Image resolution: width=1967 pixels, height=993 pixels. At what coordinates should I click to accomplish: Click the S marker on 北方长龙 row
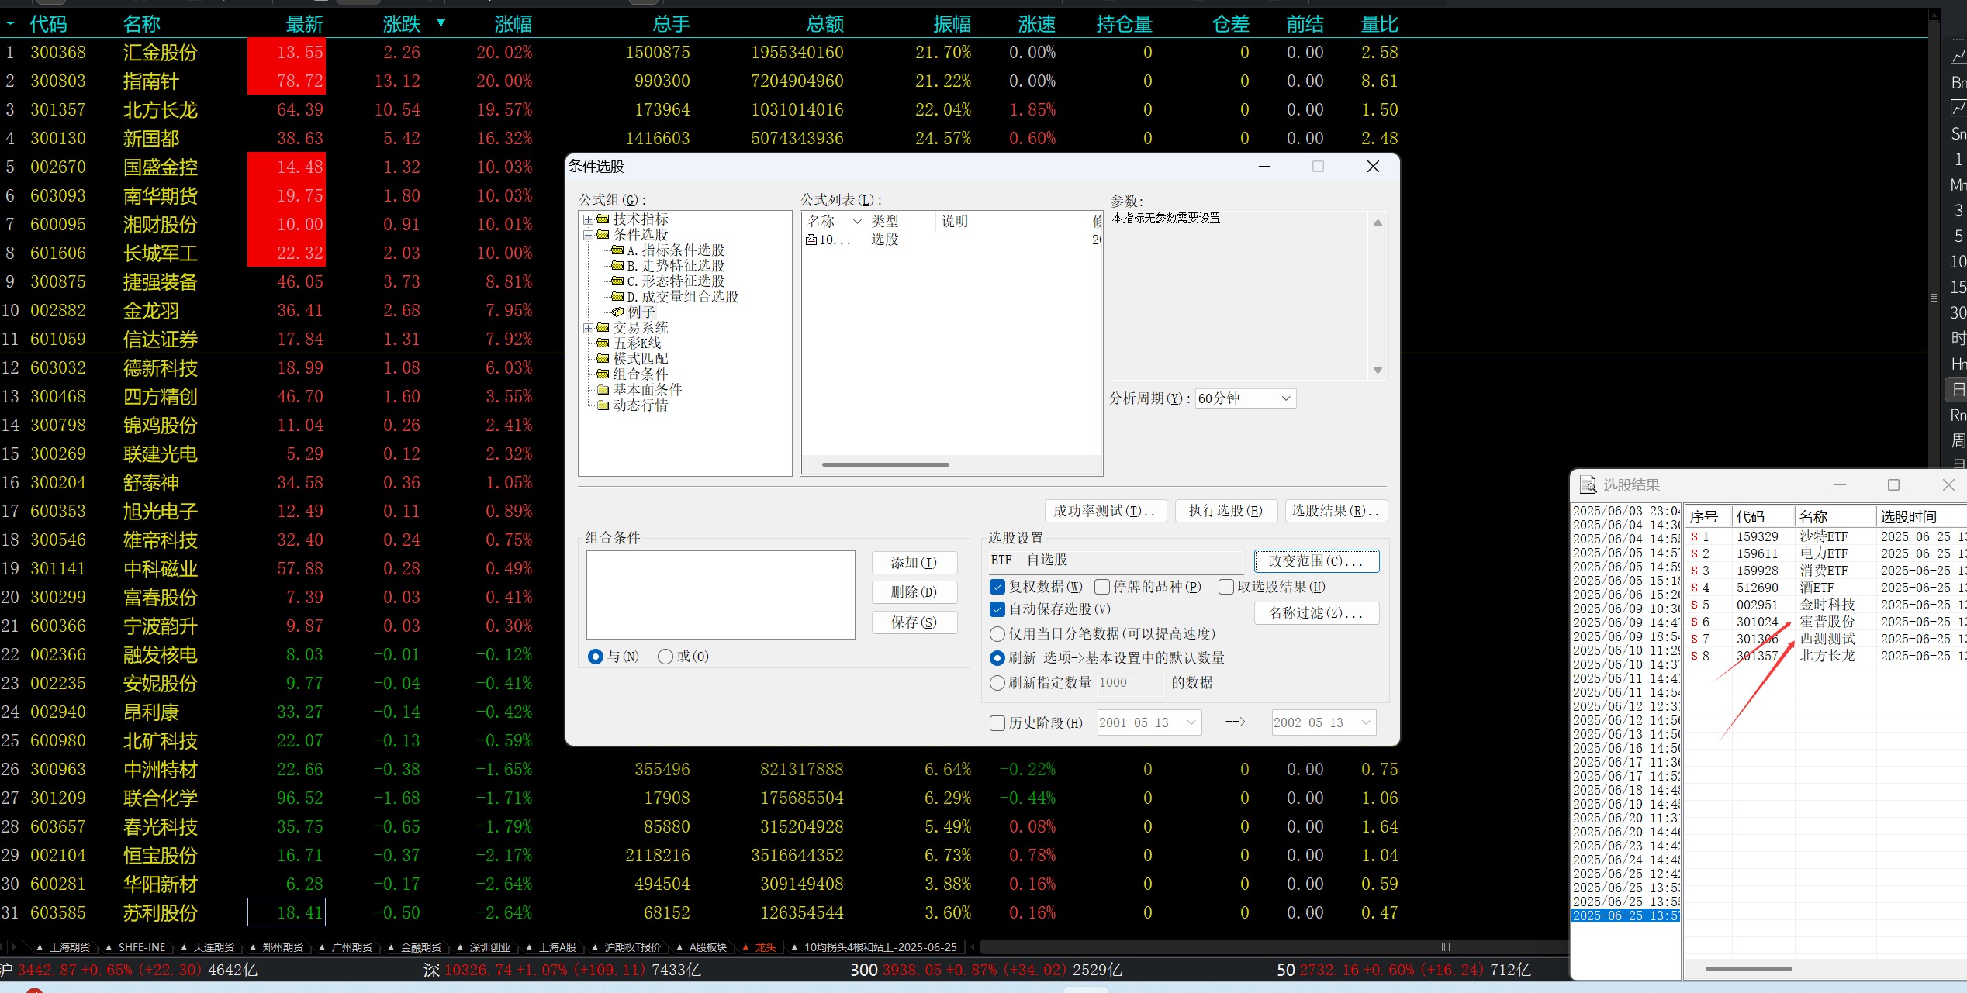pyautogui.click(x=1694, y=656)
